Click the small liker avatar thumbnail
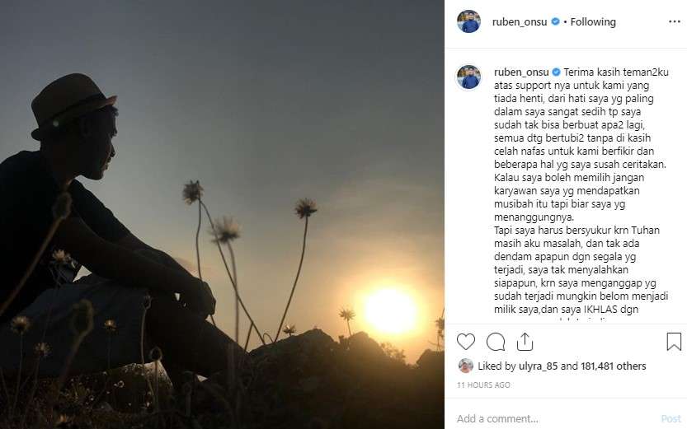The image size is (687, 429). click(x=466, y=366)
